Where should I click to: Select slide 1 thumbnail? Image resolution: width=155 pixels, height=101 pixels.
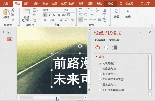coord(10,32)
